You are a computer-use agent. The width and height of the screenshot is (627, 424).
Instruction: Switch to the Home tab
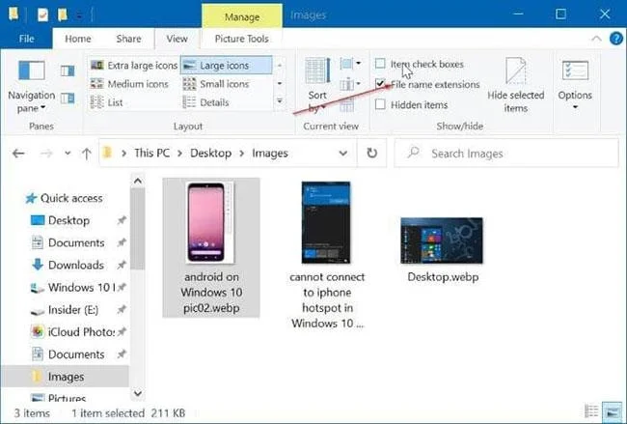[x=77, y=39]
